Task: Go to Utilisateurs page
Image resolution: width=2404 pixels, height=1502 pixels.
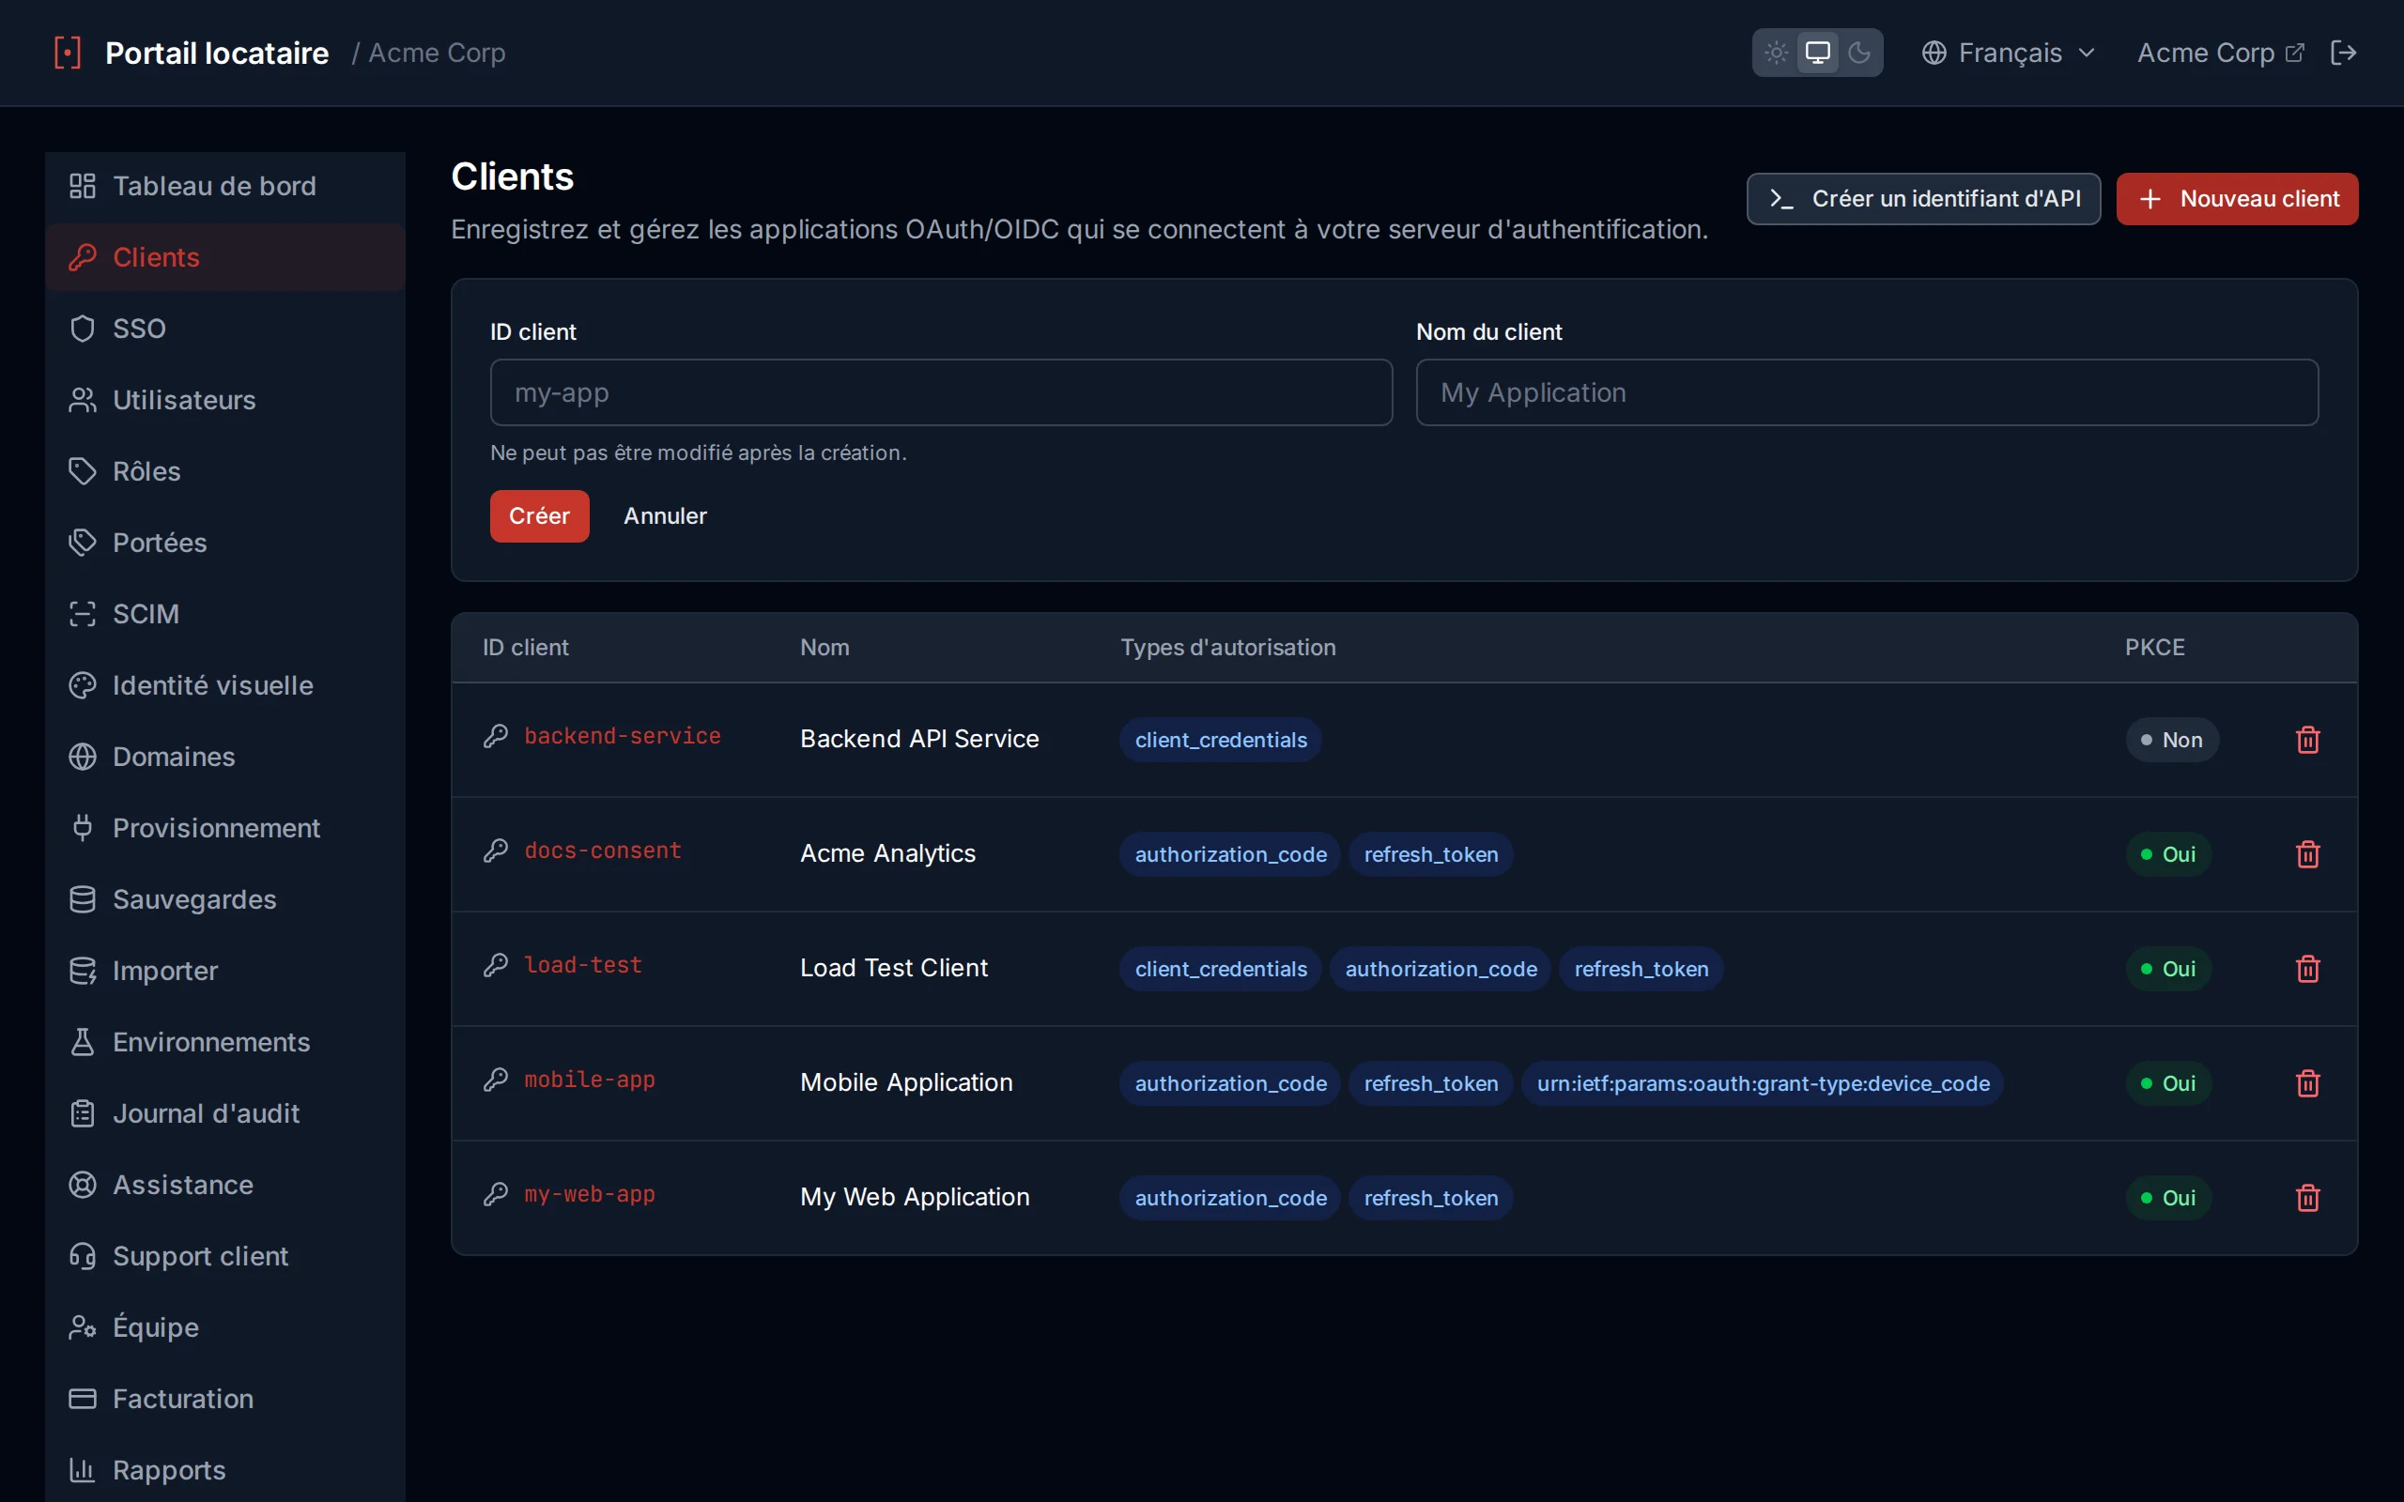Action: 225,400
